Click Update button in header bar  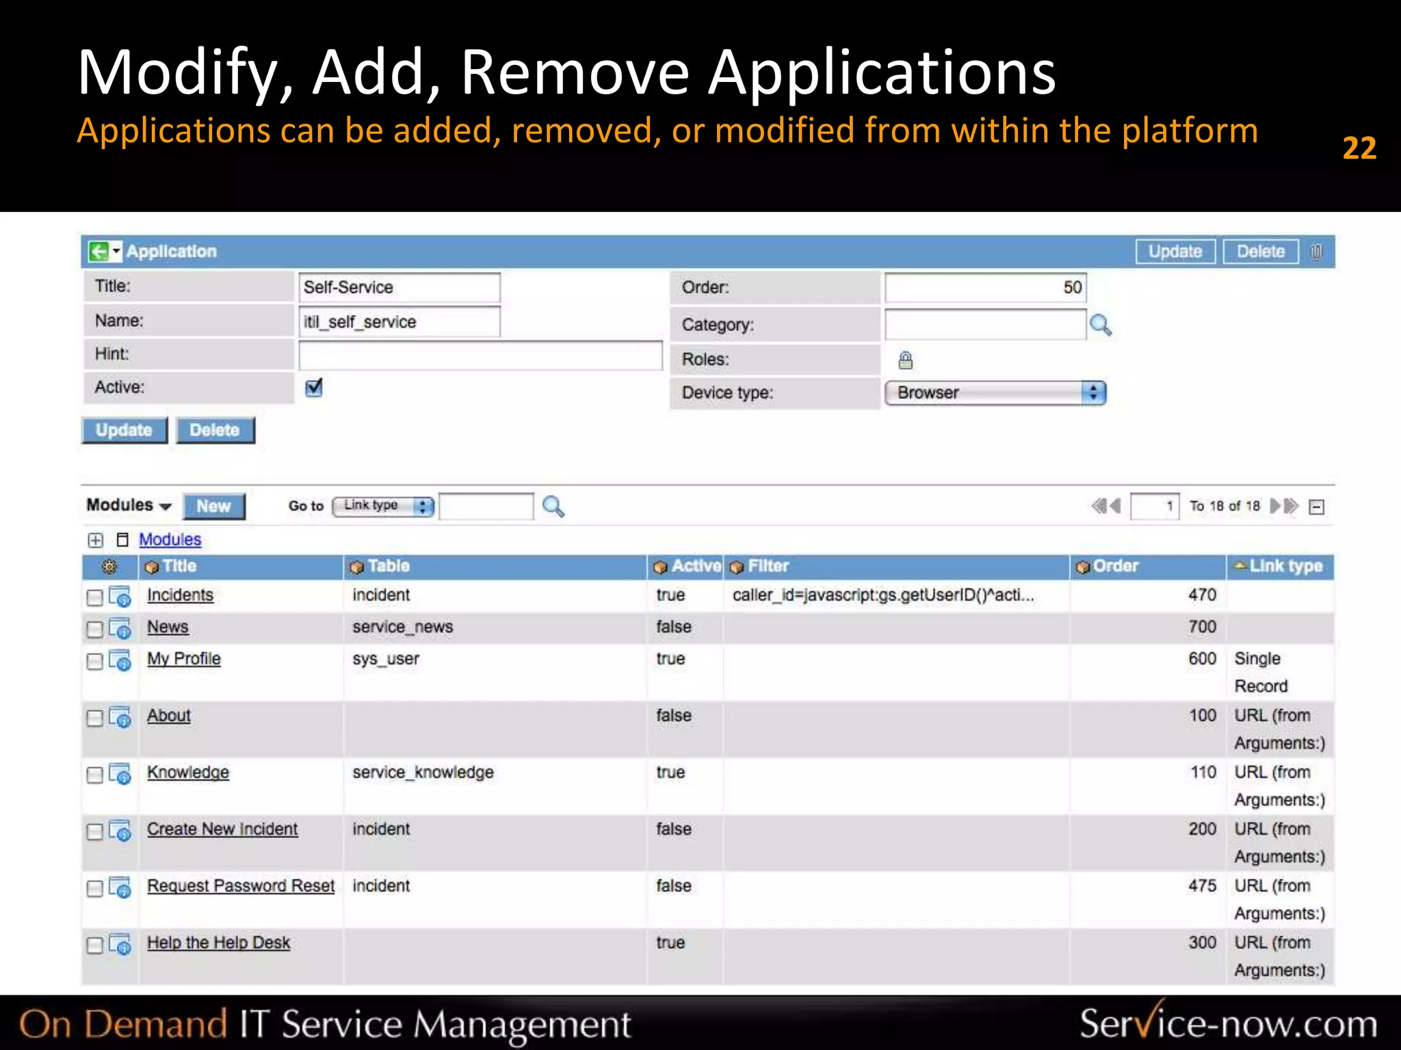click(1175, 252)
